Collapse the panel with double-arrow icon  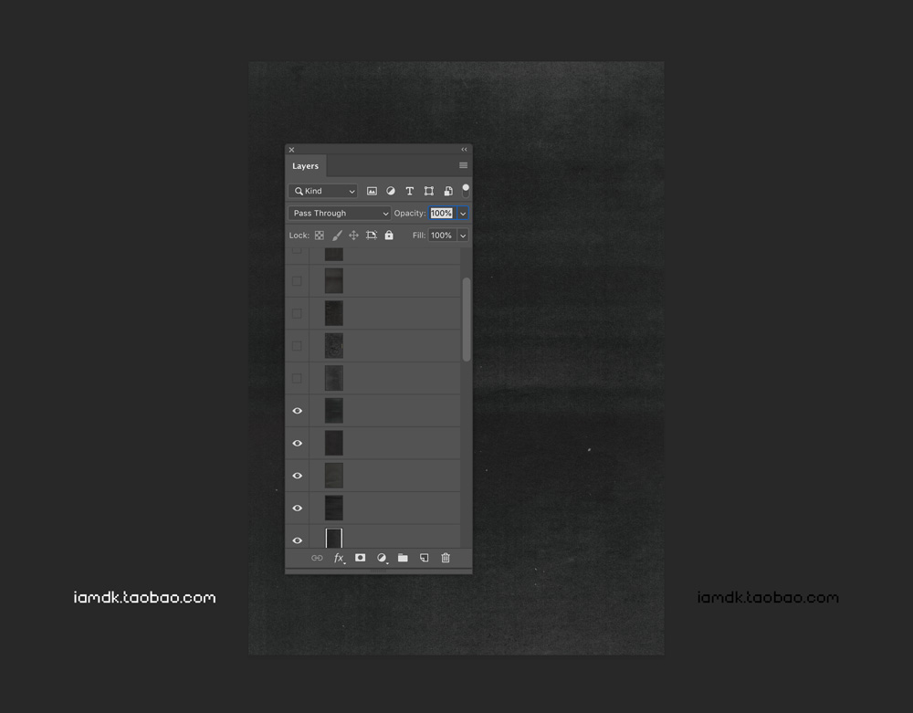point(464,150)
